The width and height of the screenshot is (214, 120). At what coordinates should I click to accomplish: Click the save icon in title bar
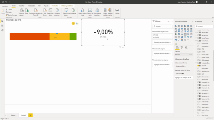click(3, 2)
